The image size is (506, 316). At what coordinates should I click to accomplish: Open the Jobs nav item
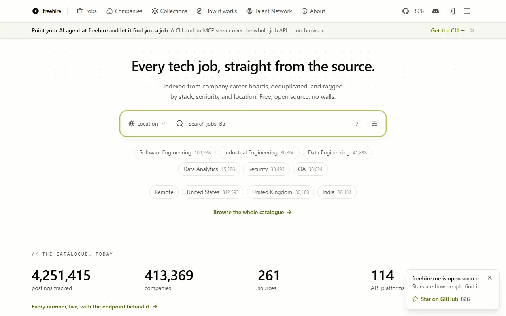click(87, 11)
